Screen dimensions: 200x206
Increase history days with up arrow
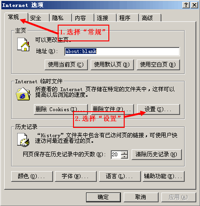tap(124, 153)
